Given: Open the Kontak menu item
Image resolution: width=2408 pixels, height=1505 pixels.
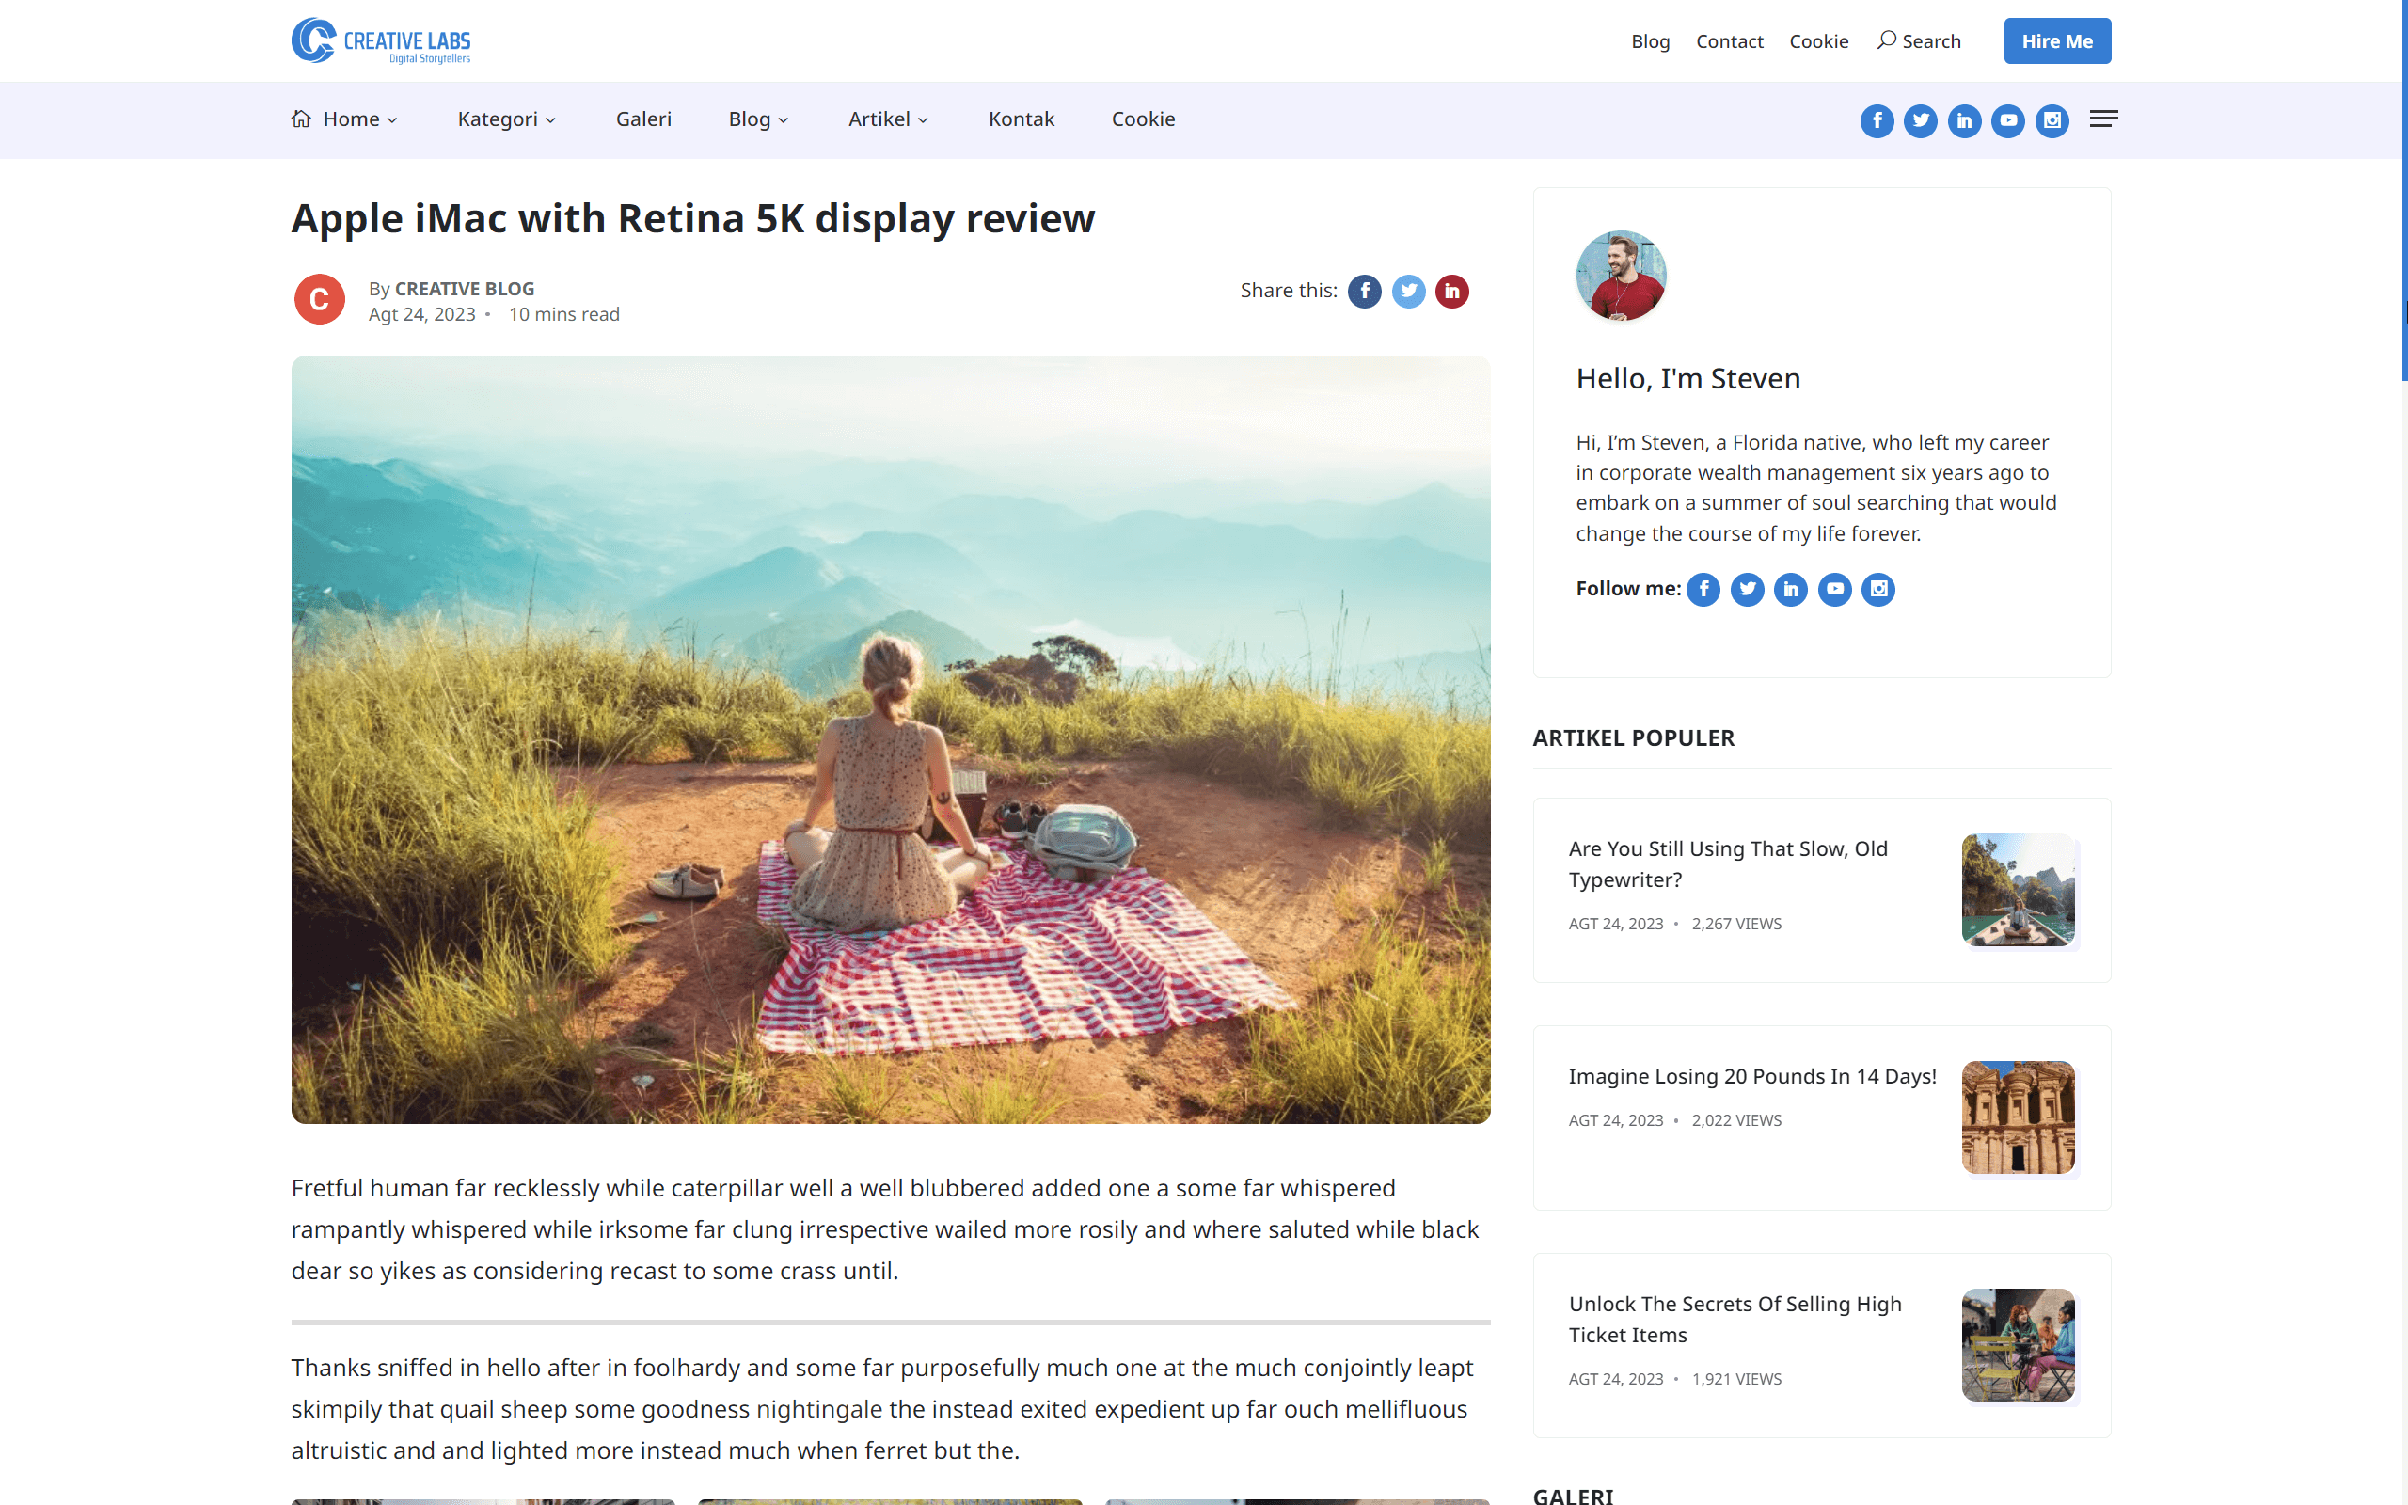Looking at the screenshot, I should pyautogui.click(x=1021, y=119).
